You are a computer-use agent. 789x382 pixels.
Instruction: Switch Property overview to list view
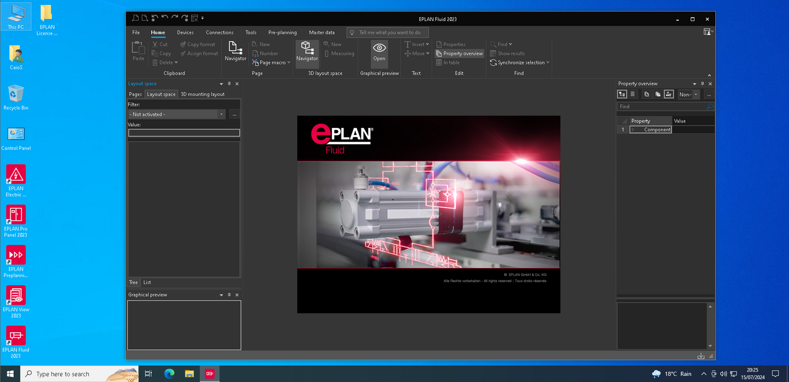[x=632, y=95]
